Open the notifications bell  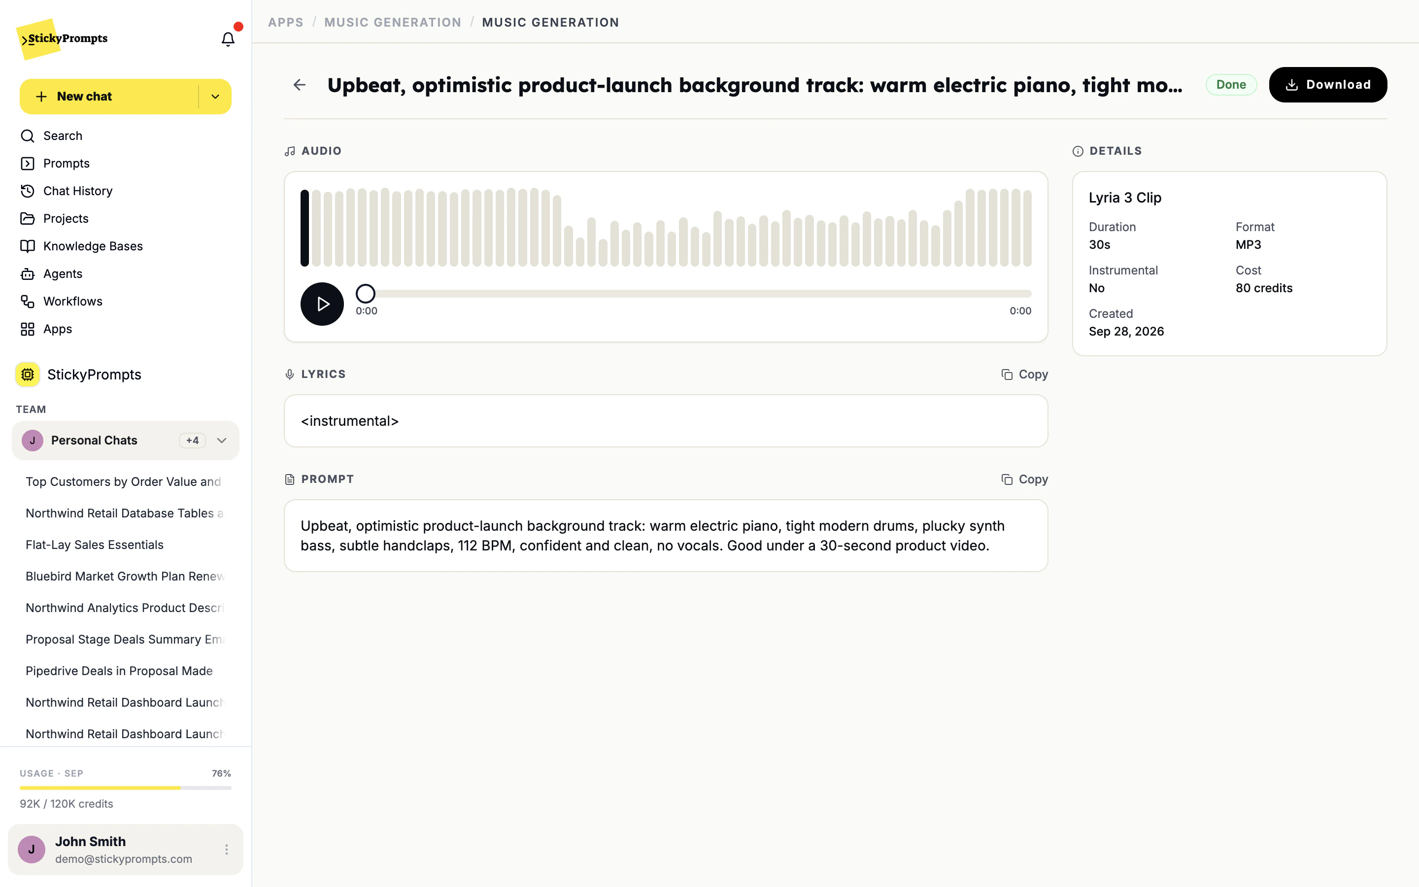coord(228,39)
